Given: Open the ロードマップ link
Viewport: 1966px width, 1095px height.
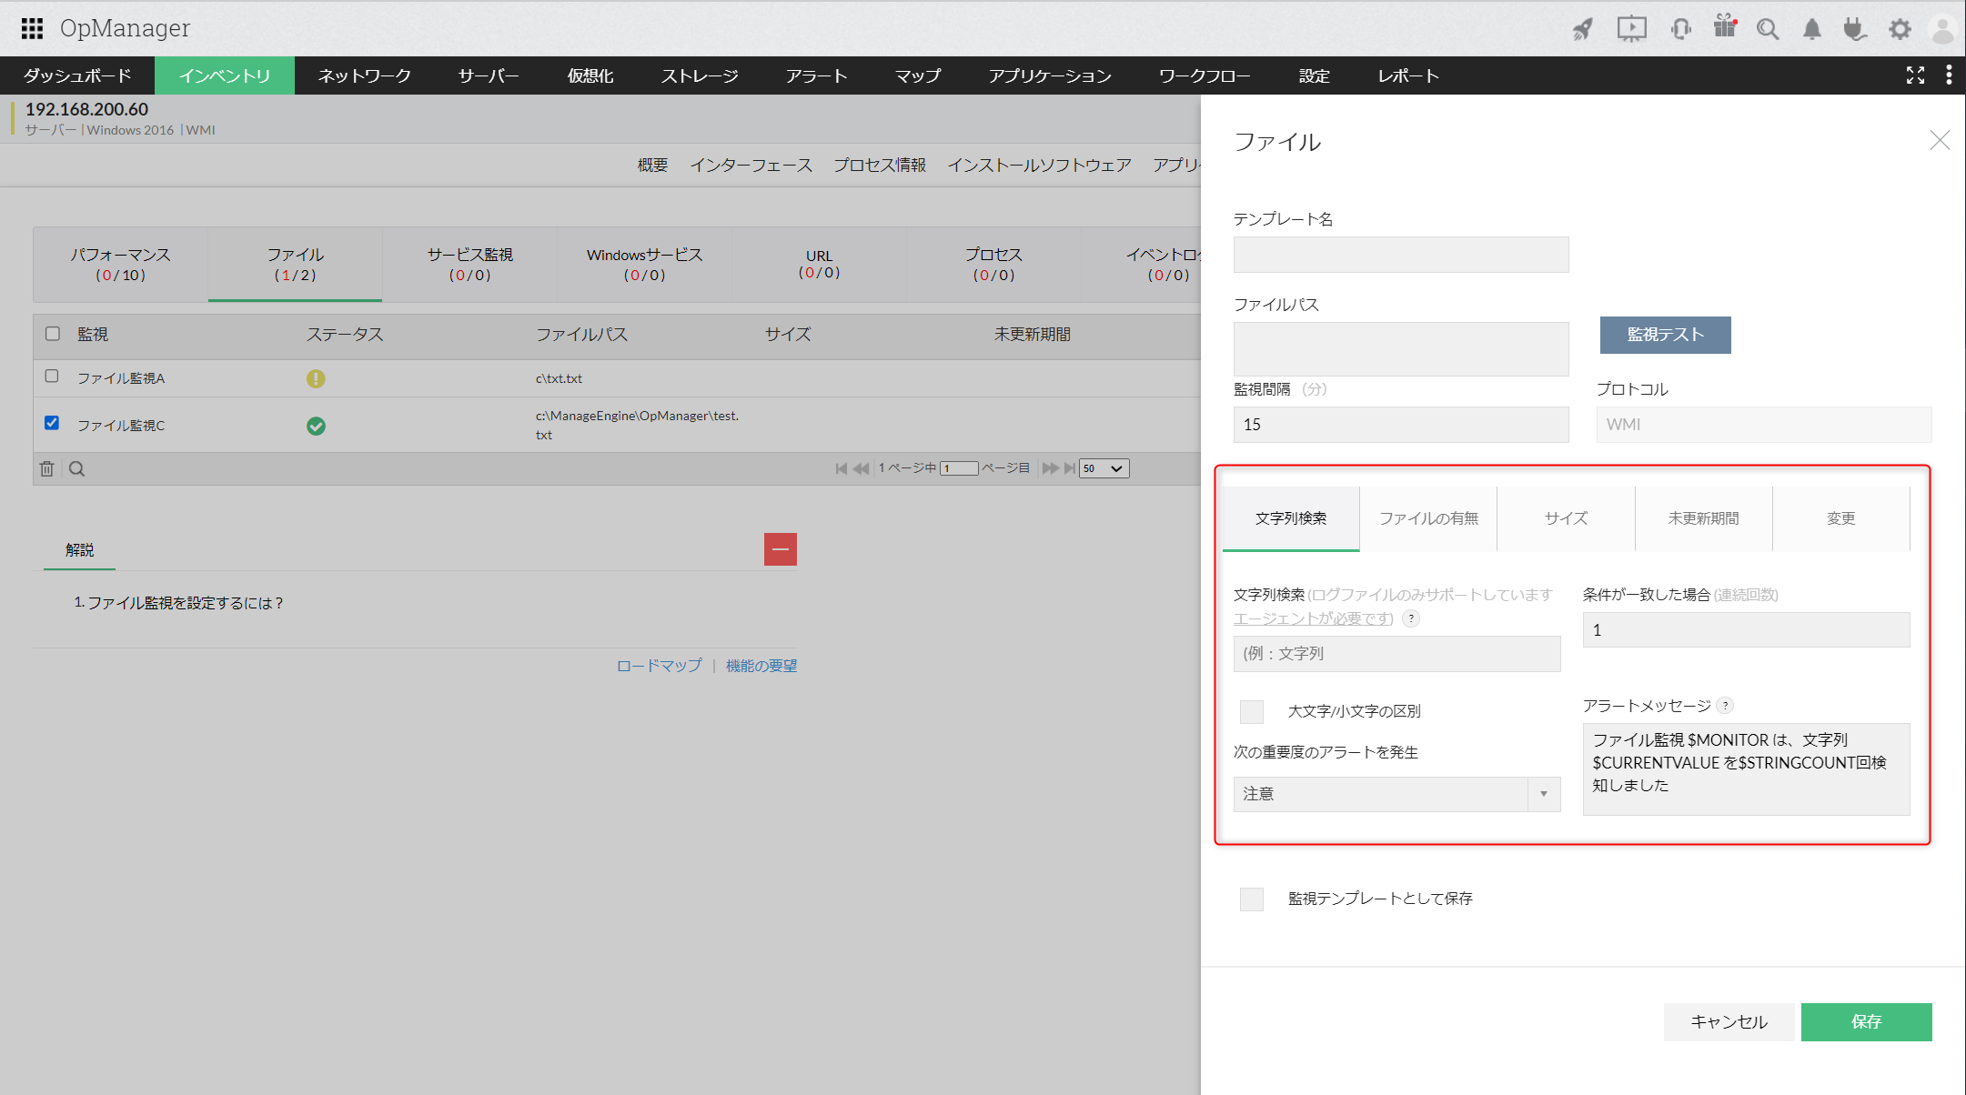Looking at the screenshot, I should (x=659, y=666).
